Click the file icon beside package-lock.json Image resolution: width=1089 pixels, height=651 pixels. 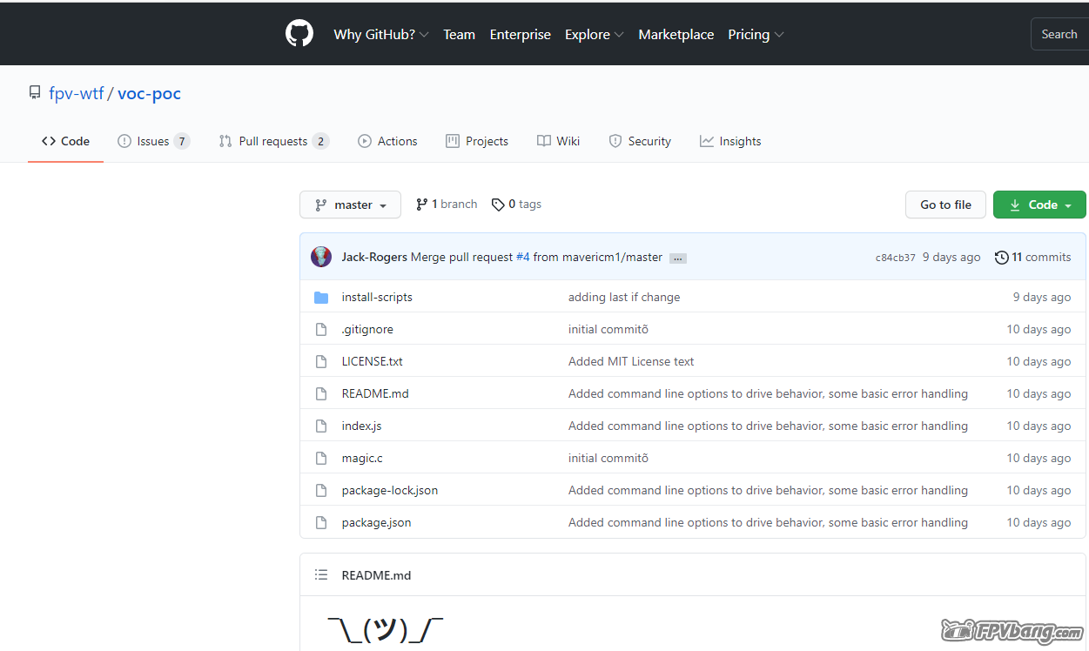[x=321, y=491]
